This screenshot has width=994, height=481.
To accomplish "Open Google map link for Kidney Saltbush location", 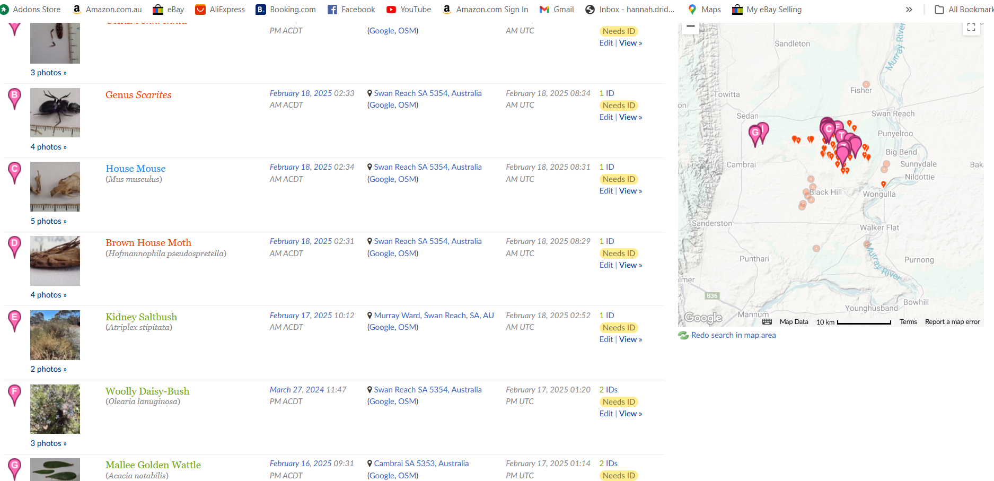I will pos(382,327).
